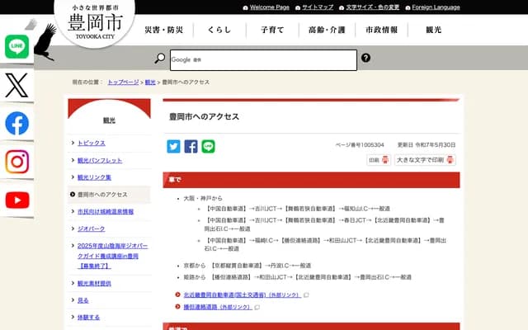Click the Google search input field
528x330 pixels.
263,59
